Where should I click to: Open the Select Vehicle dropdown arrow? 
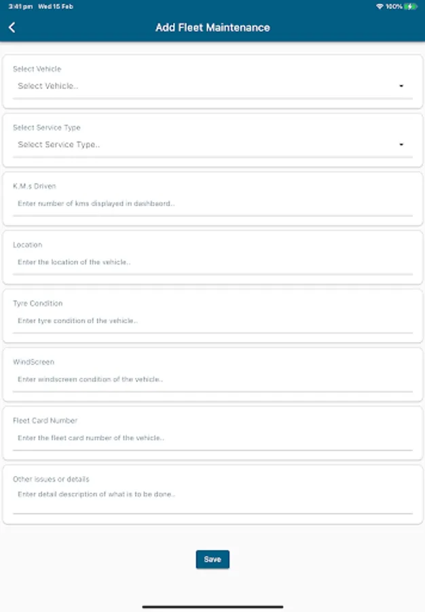tap(401, 86)
